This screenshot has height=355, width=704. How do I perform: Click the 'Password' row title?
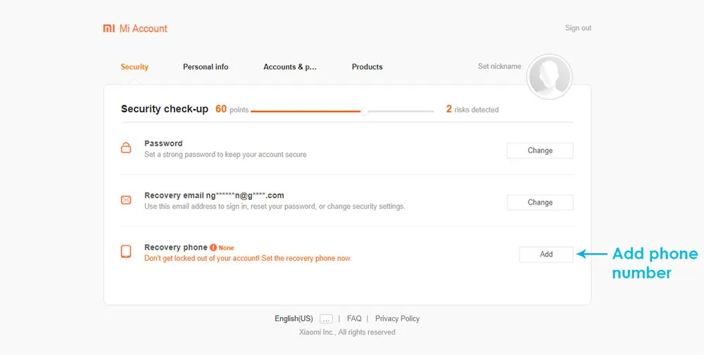tap(163, 143)
